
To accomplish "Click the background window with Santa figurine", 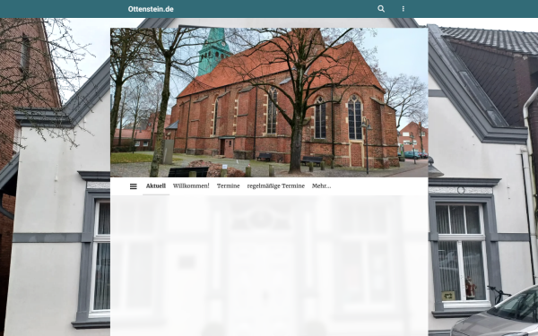I will [x=460, y=253].
